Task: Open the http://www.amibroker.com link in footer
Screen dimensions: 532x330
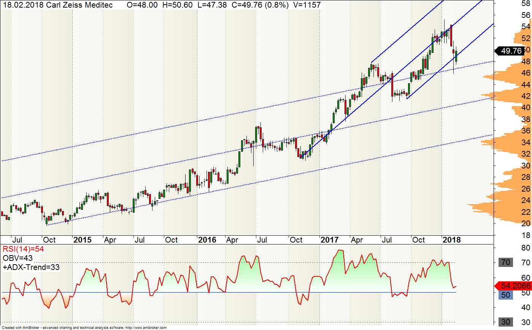Action: coord(146,328)
